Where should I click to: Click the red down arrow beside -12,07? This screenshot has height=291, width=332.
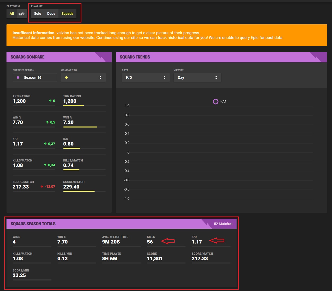42,186
